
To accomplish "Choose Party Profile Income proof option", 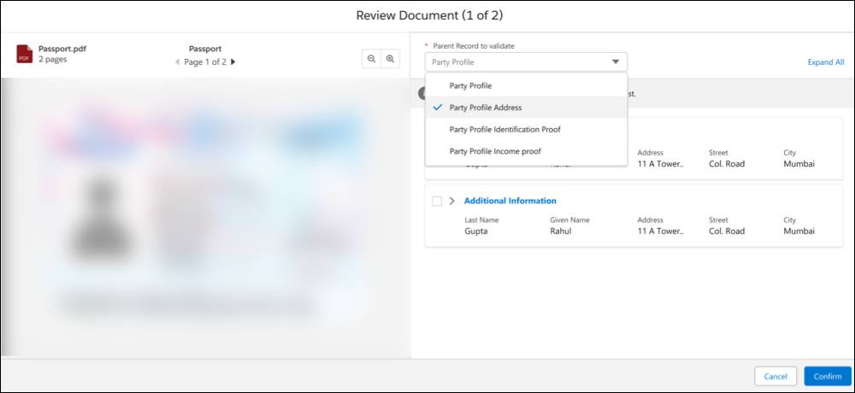I will click(526, 151).
